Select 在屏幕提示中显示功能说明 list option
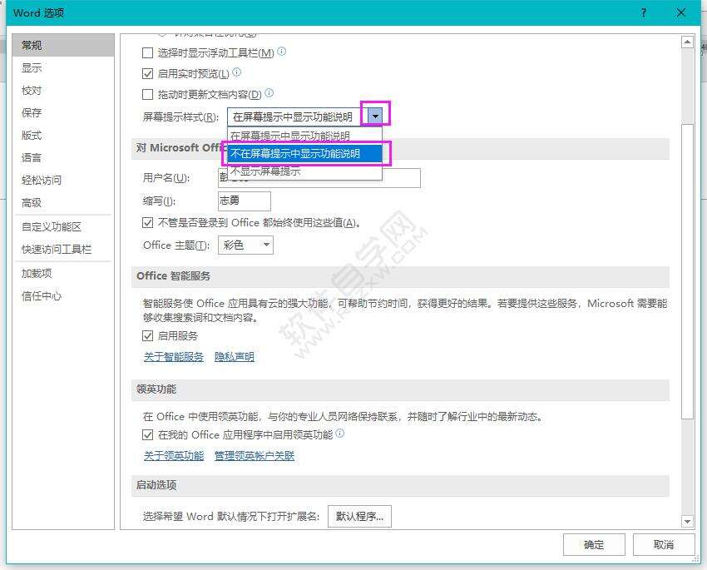707x570 pixels. tap(304, 136)
